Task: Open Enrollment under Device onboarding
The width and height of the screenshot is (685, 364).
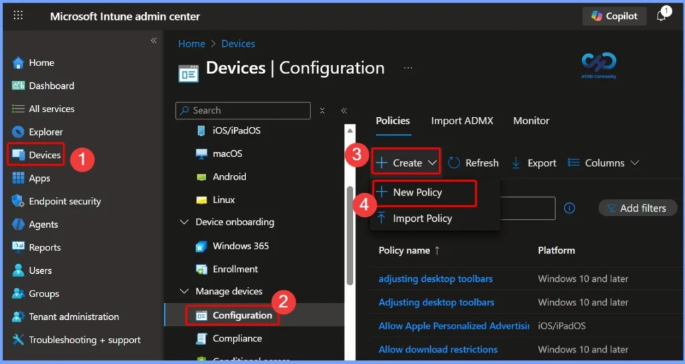Action: click(235, 269)
